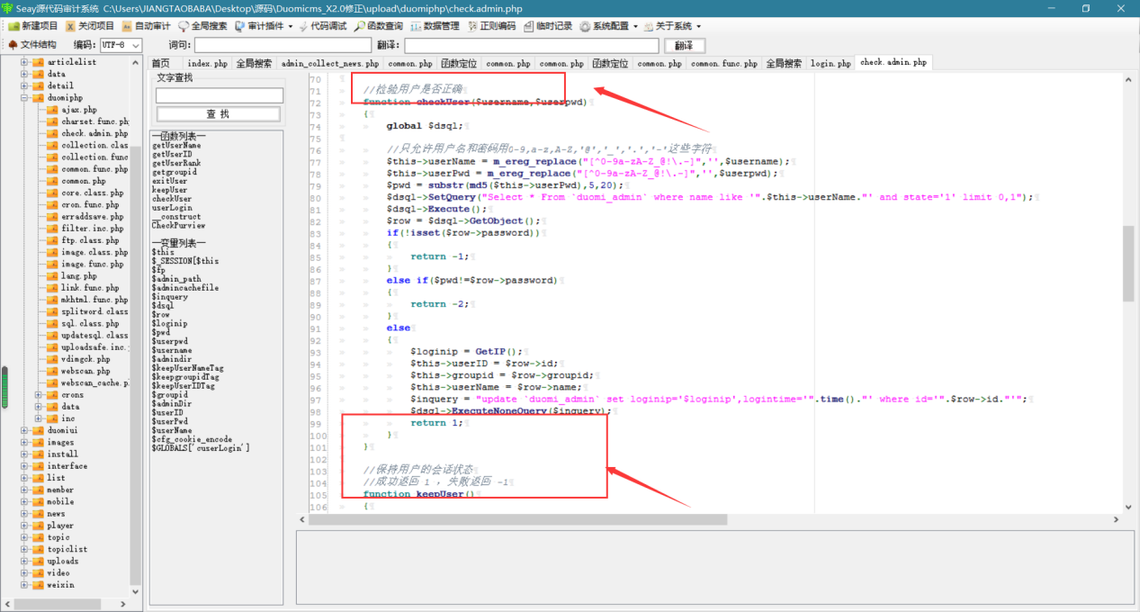
Task: Open the 数据管理 tool
Action: [435, 26]
